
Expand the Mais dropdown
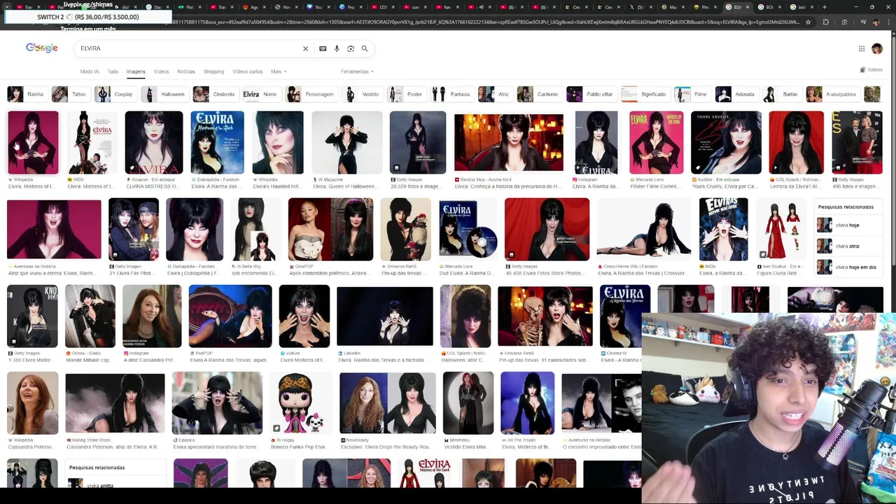pyautogui.click(x=278, y=71)
